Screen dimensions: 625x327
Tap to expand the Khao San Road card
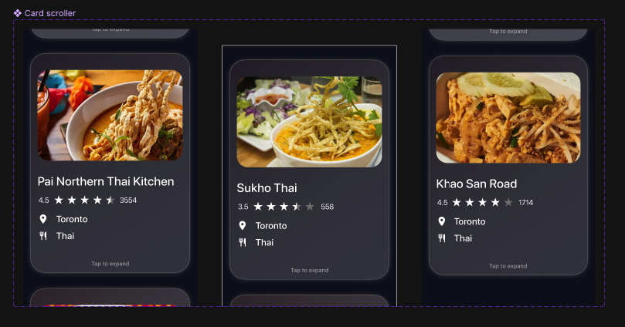click(508, 266)
